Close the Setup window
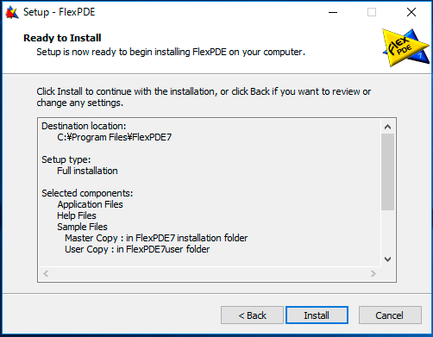Image resolution: width=433 pixels, height=337 pixels. coord(411,12)
